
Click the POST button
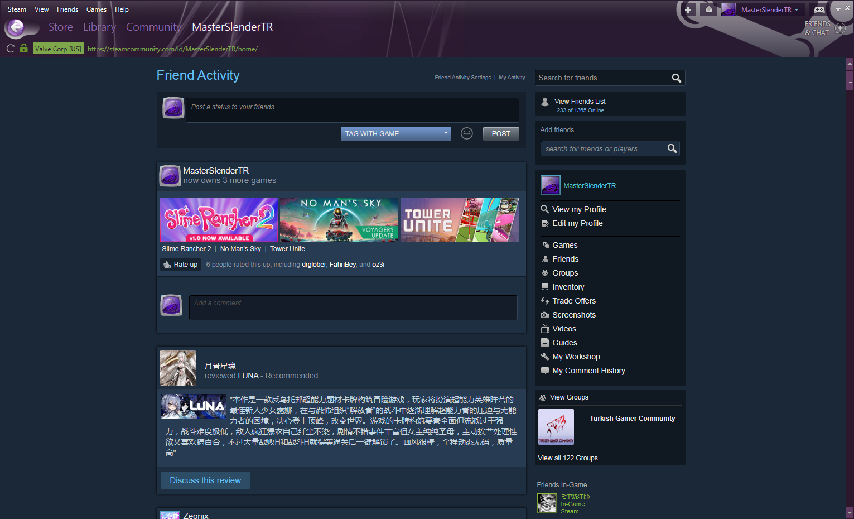501,134
